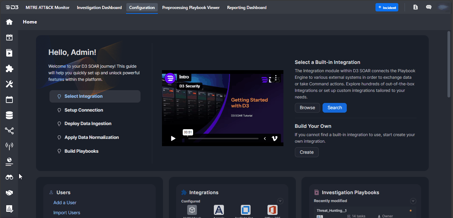Select the Configuration tab
The width and height of the screenshot is (453, 218).
[x=142, y=8]
